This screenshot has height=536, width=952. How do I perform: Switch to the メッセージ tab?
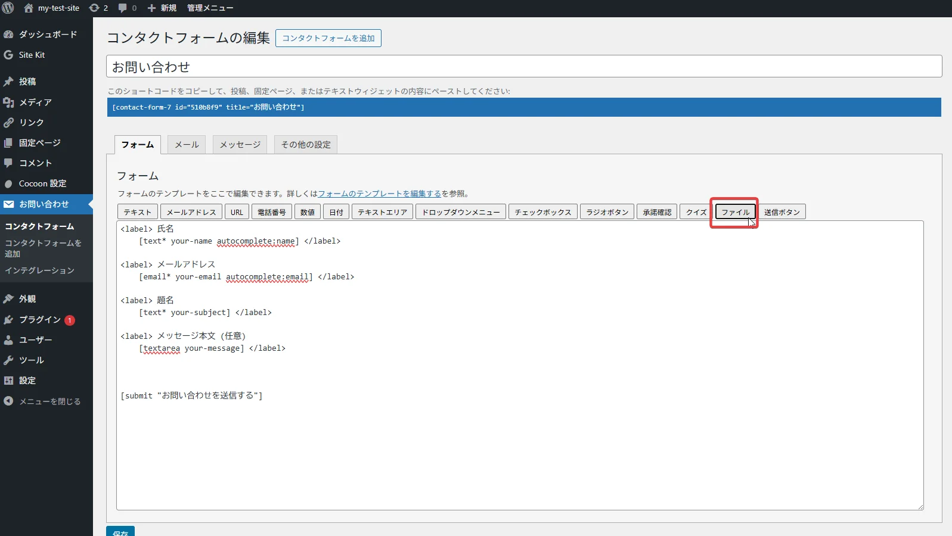coord(240,145)
